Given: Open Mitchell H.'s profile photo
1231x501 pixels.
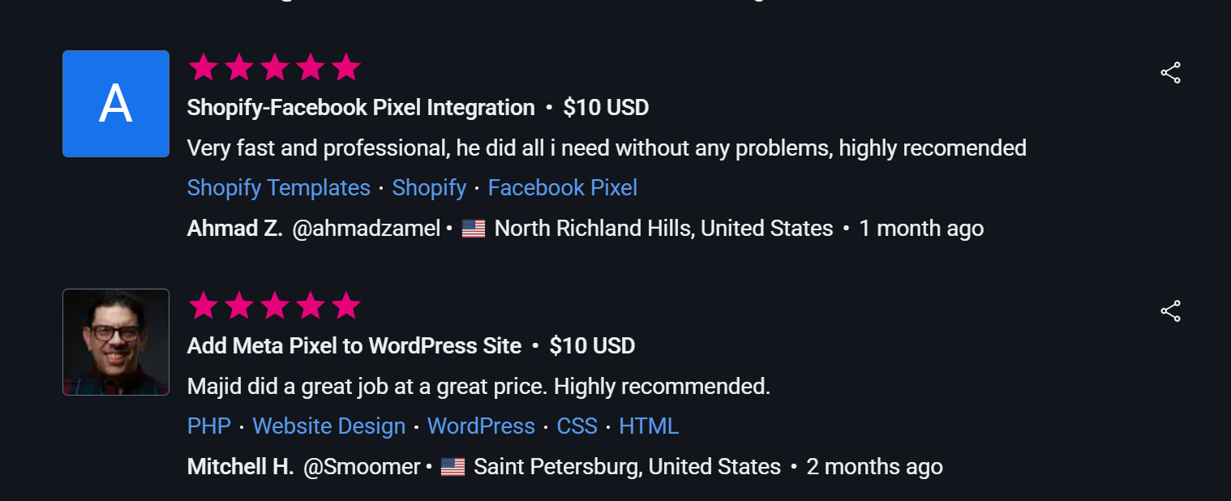Looking at the screenshot, I should (116, 342).
